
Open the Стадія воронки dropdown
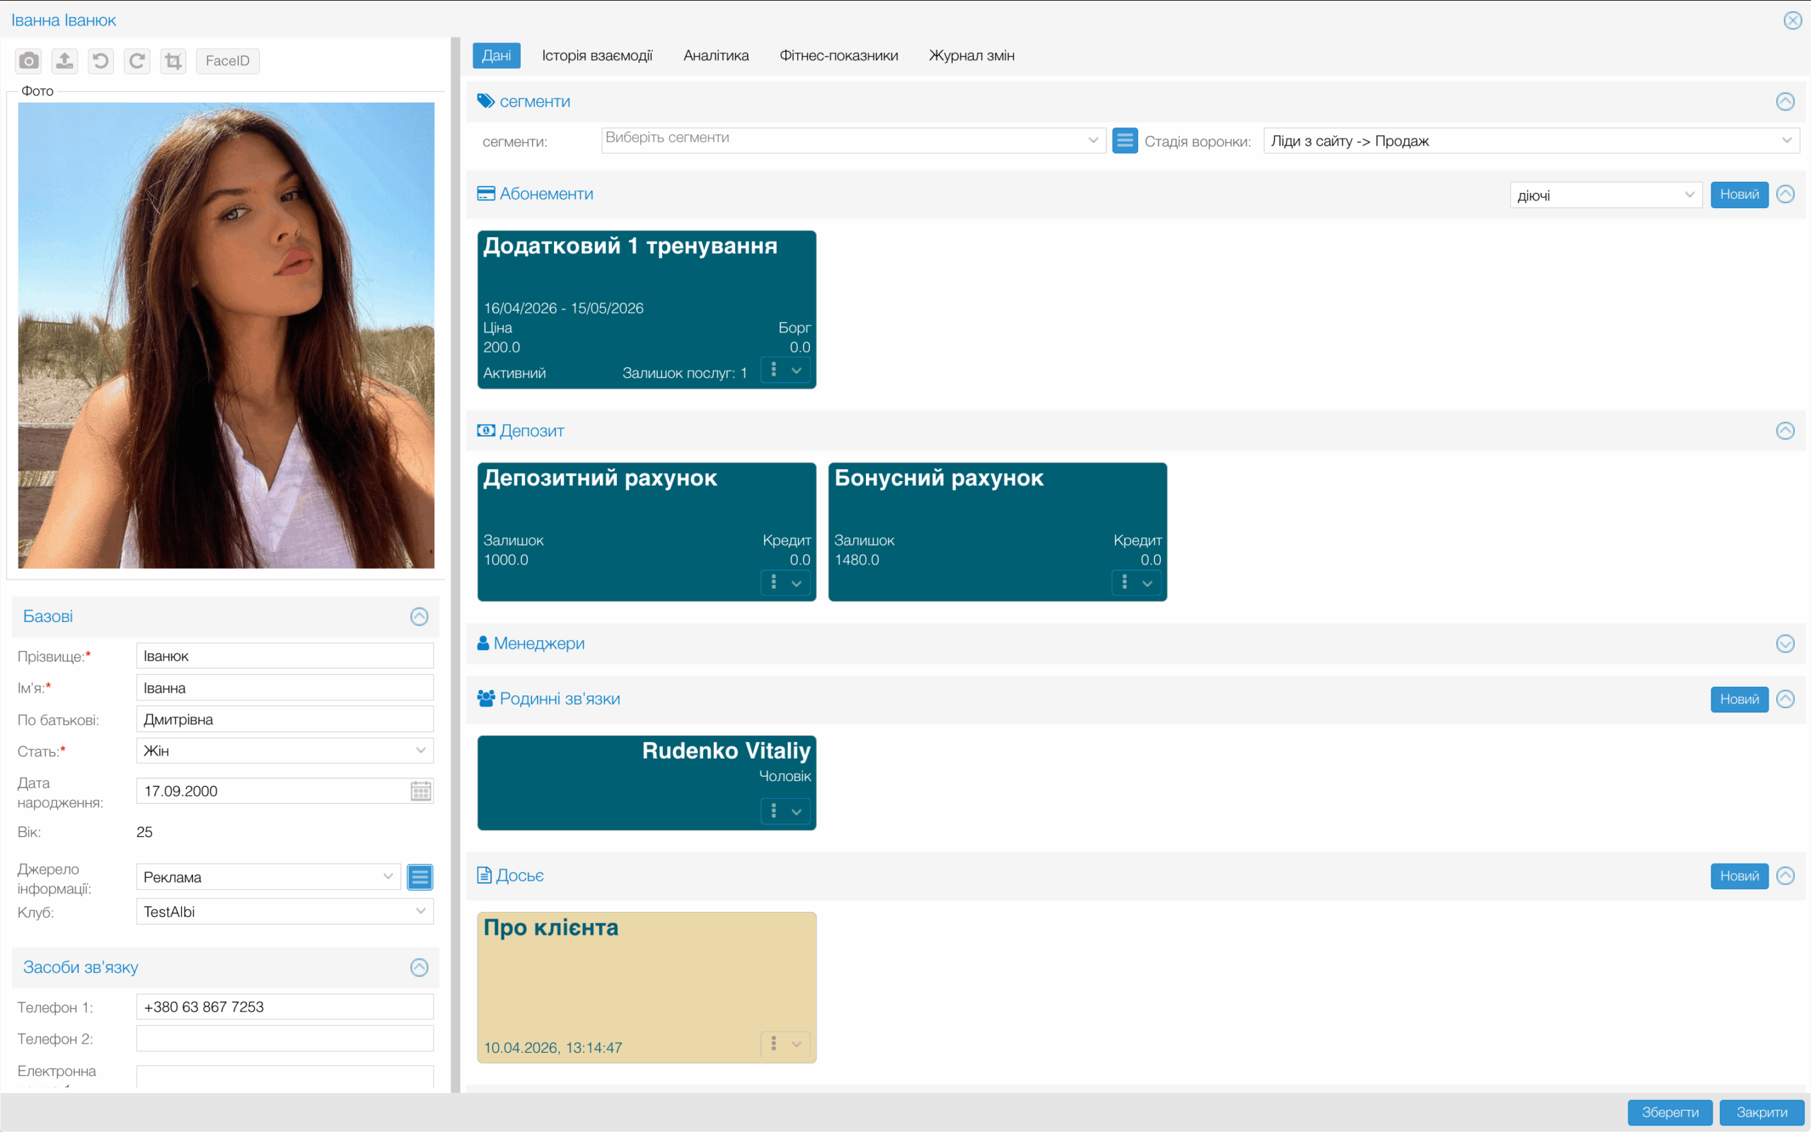click(1530, 141)
